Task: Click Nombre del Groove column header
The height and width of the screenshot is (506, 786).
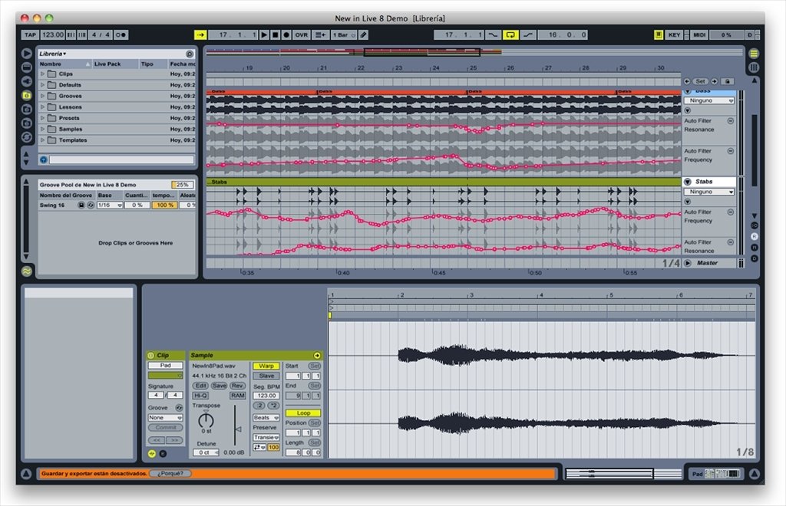Action: (x=67, y=195)
